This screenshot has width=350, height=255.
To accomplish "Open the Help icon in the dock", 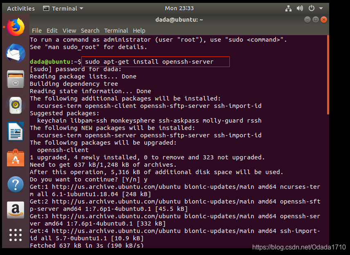I will tap(16, 184).
